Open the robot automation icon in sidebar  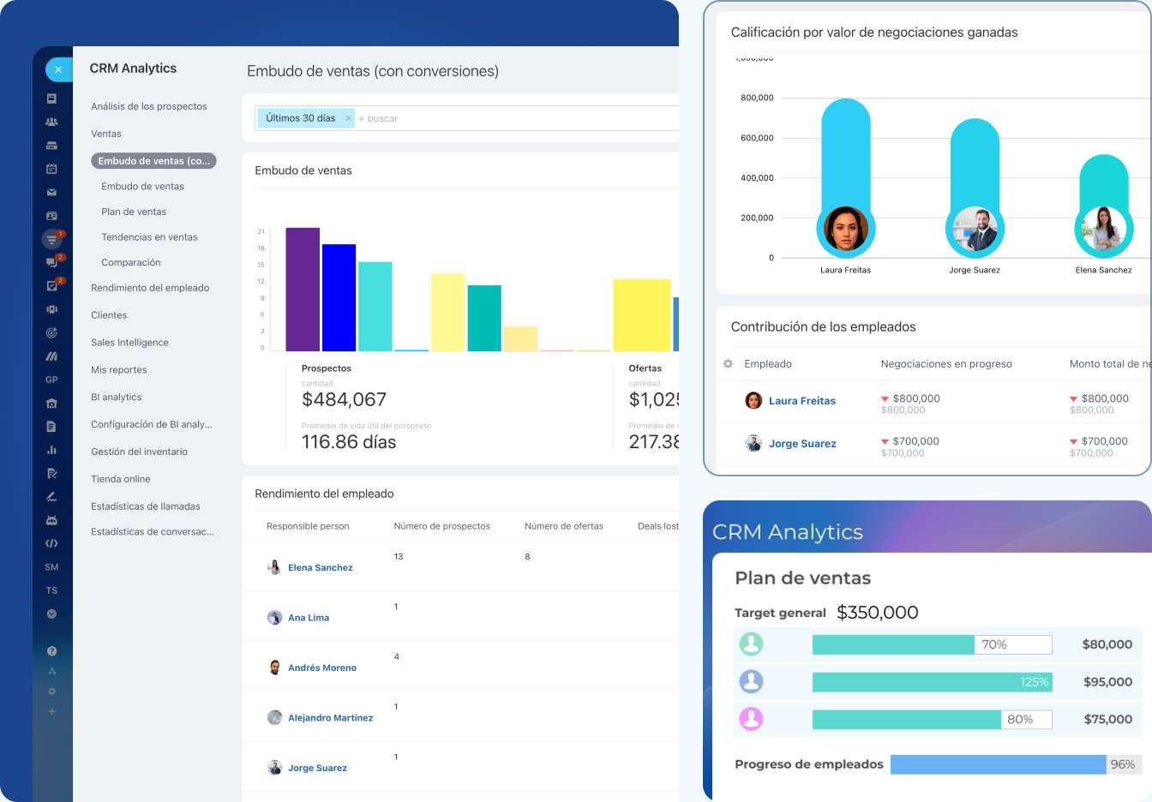click(x=51, y=520)
